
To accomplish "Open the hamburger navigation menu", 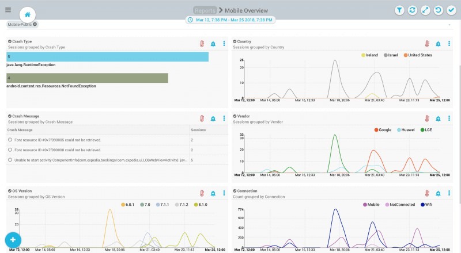I will 8,10.
